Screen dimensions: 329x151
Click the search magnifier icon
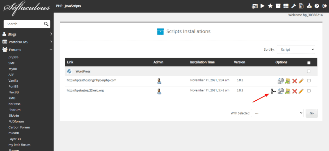click(46, 24)
